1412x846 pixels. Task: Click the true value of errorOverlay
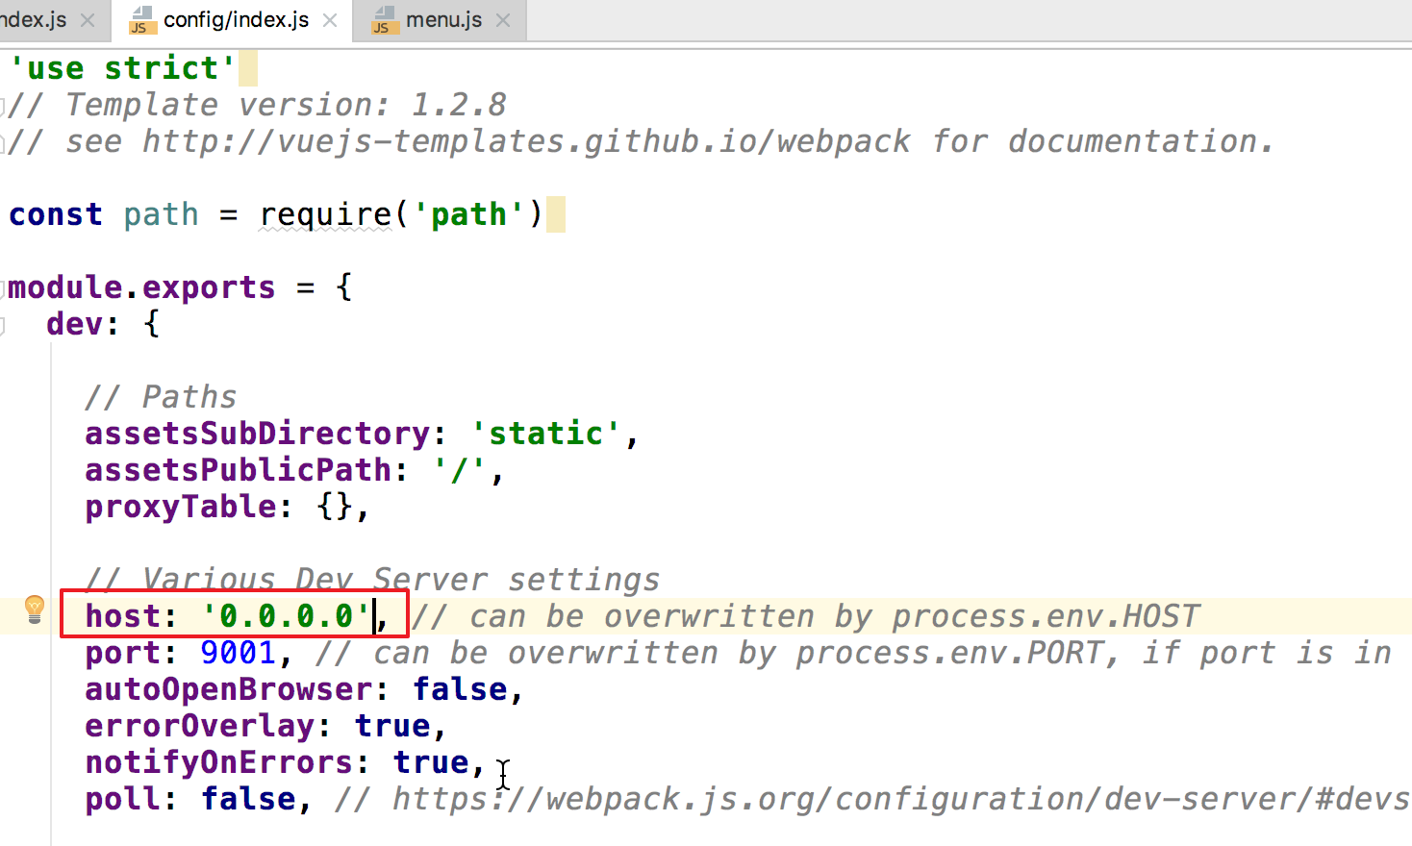coord(391,726)
